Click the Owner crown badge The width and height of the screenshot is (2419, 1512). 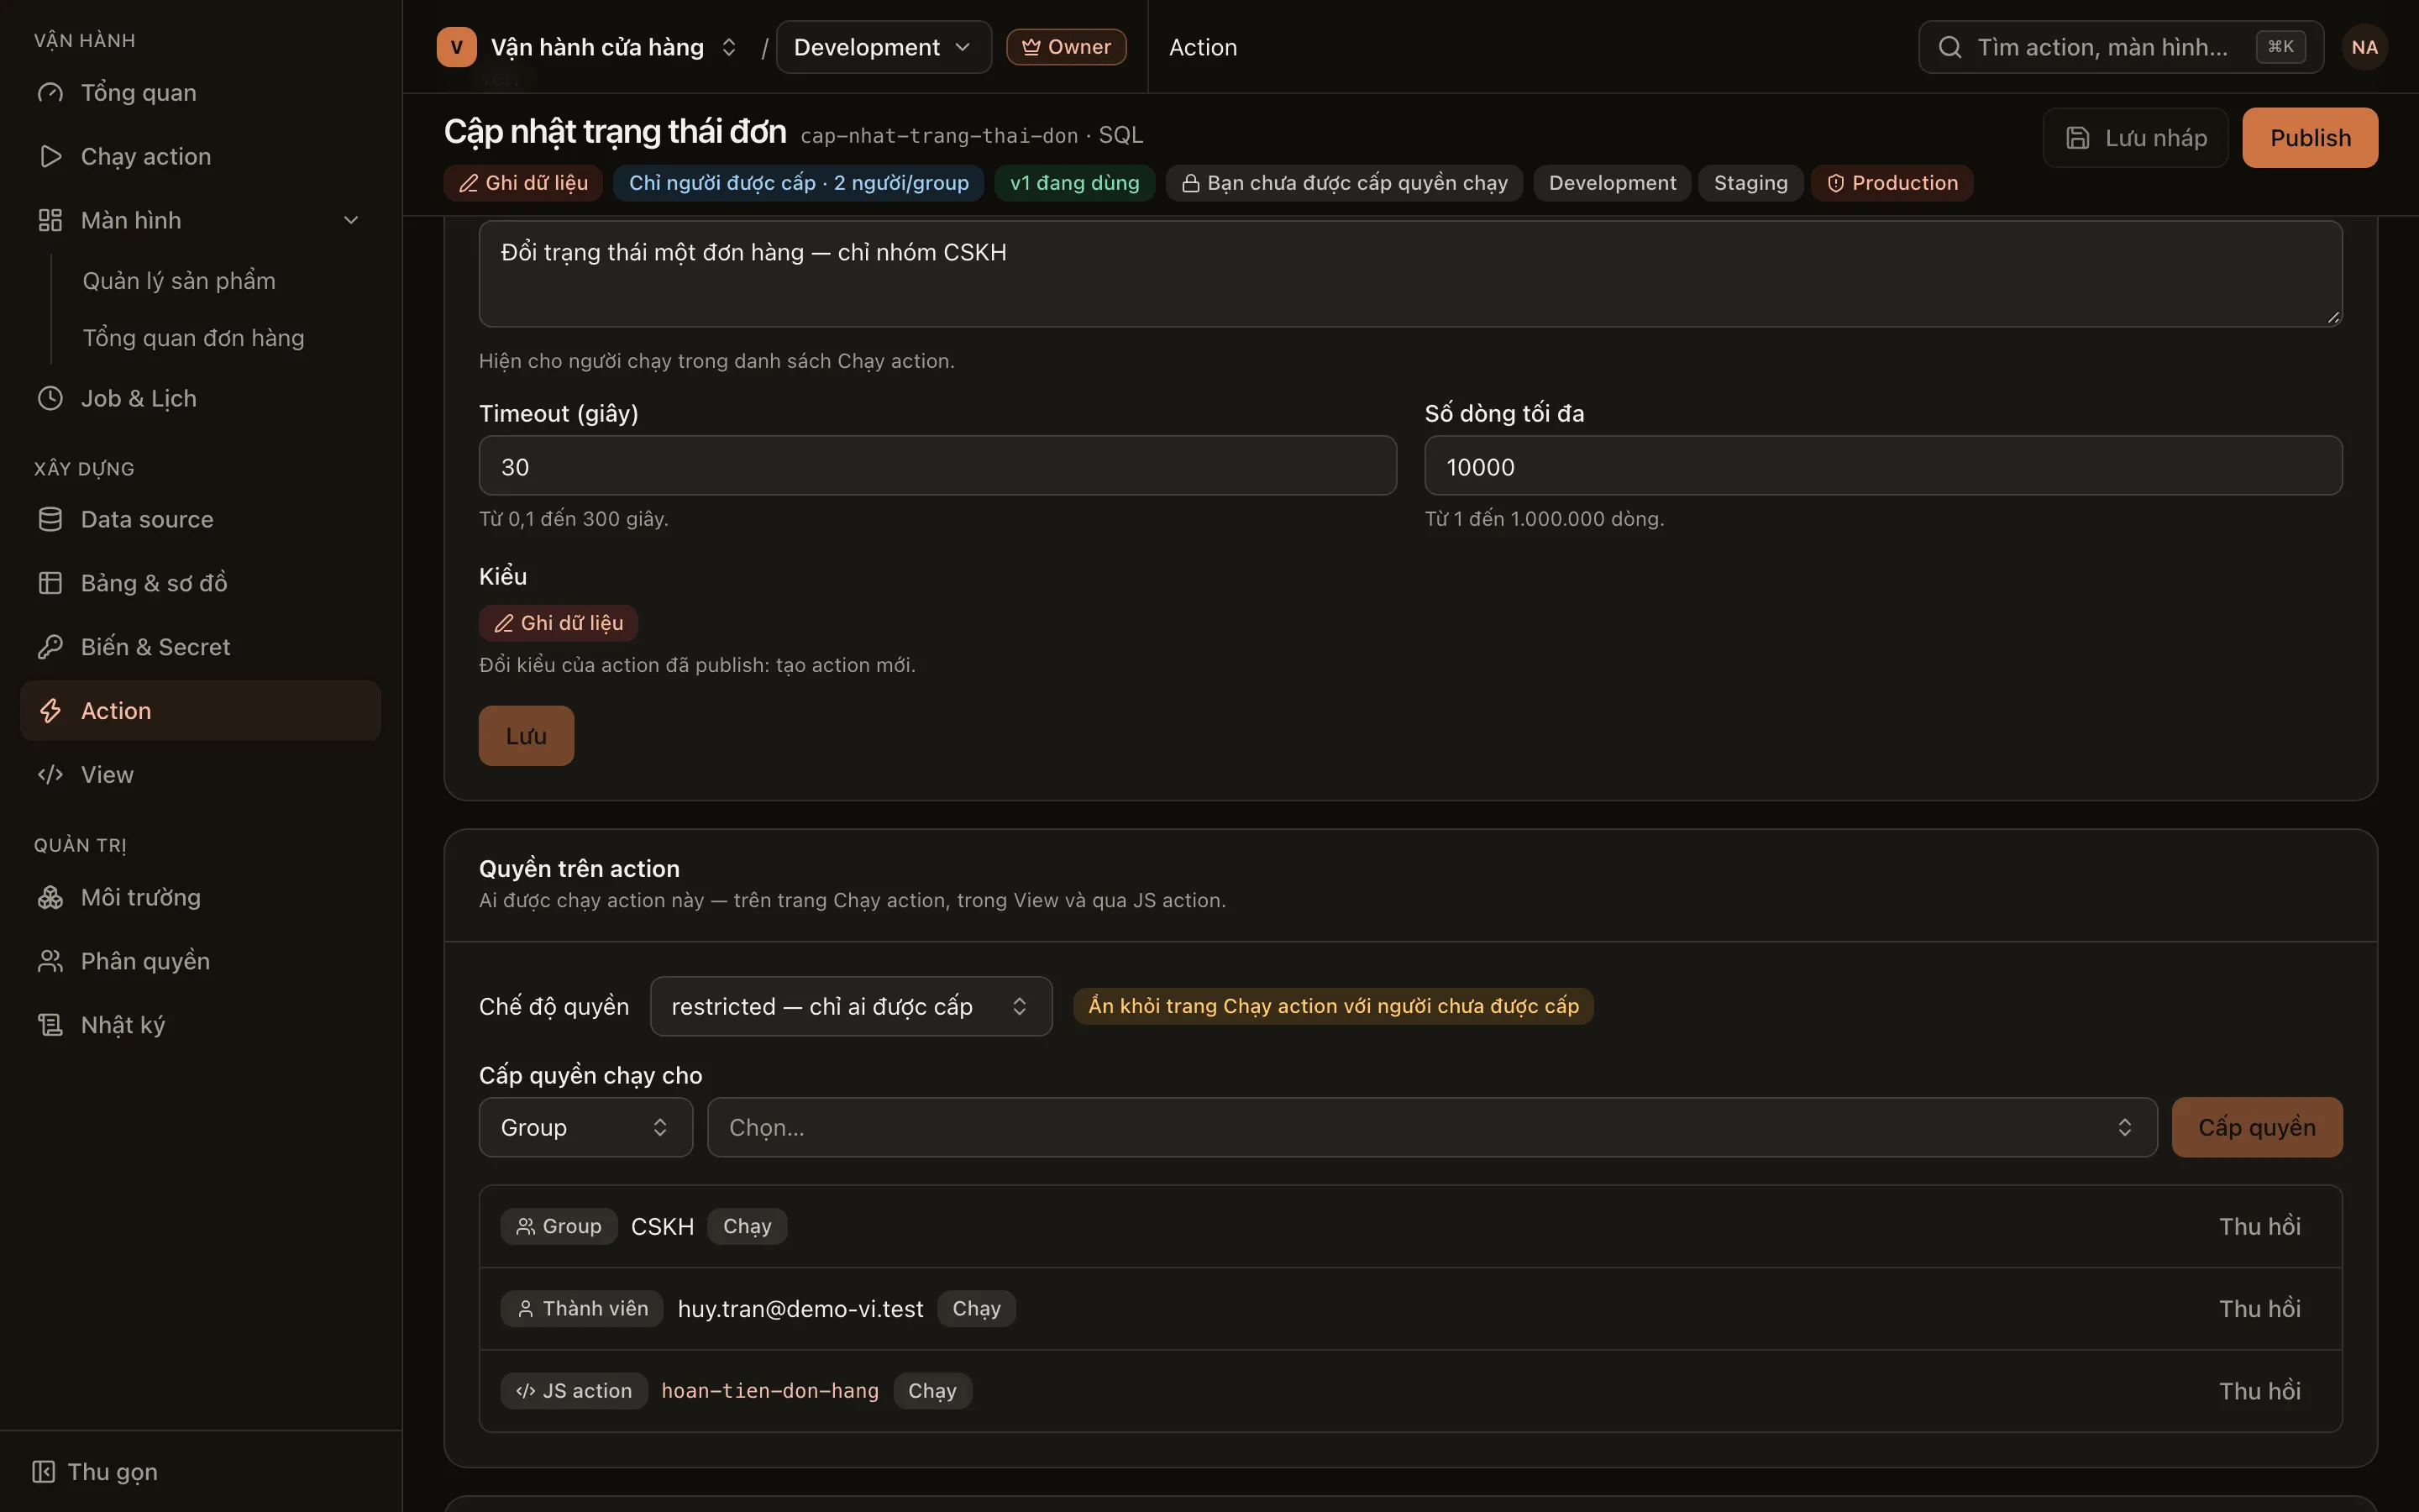coord(1066,47)
